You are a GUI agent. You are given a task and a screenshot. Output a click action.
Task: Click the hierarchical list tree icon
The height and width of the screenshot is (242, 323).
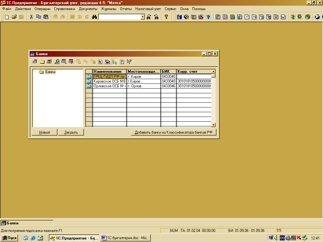tap(115, 61)
